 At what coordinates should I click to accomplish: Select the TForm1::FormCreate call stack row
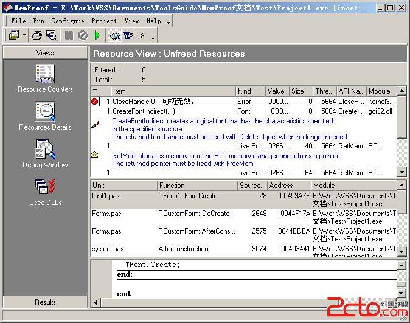244,200
